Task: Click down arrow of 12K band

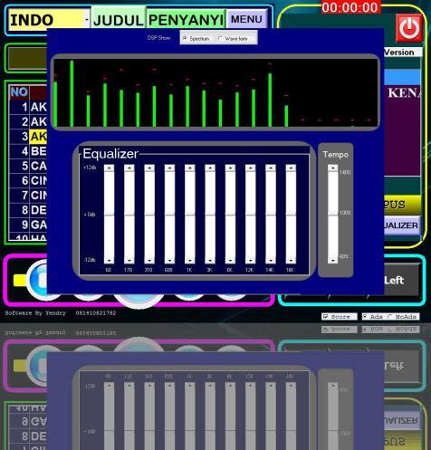Action: coord(251,261)
